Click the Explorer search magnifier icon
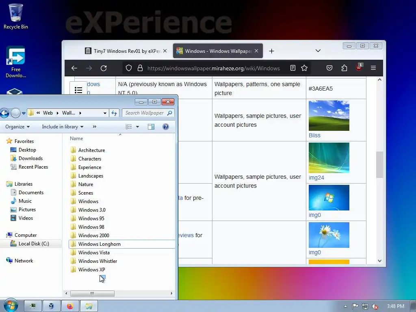416x312 pixels. click(x=170, y=113)
